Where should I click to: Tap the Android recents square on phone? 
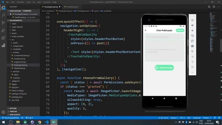[x=176, y=98]
